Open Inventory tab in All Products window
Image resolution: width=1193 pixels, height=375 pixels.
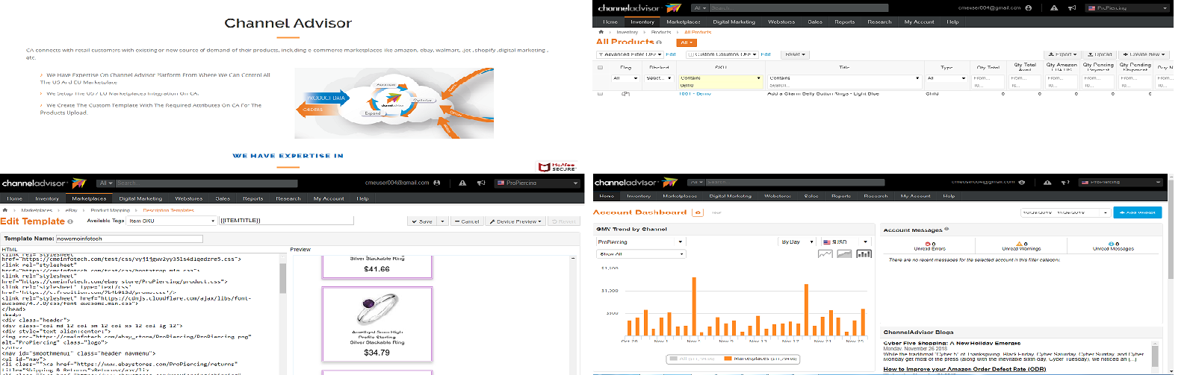click(642, 22)
